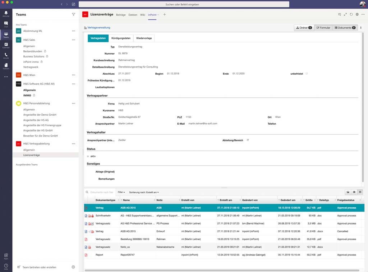Open the Calendar icon in left rail

tap(6, 45)
